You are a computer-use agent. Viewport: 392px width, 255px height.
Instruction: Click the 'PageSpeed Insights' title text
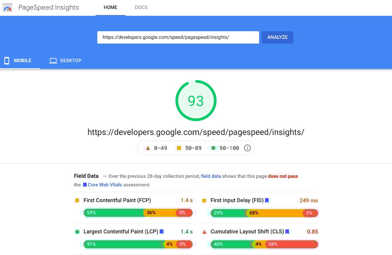pyautogui.click(x=49, y=8)
